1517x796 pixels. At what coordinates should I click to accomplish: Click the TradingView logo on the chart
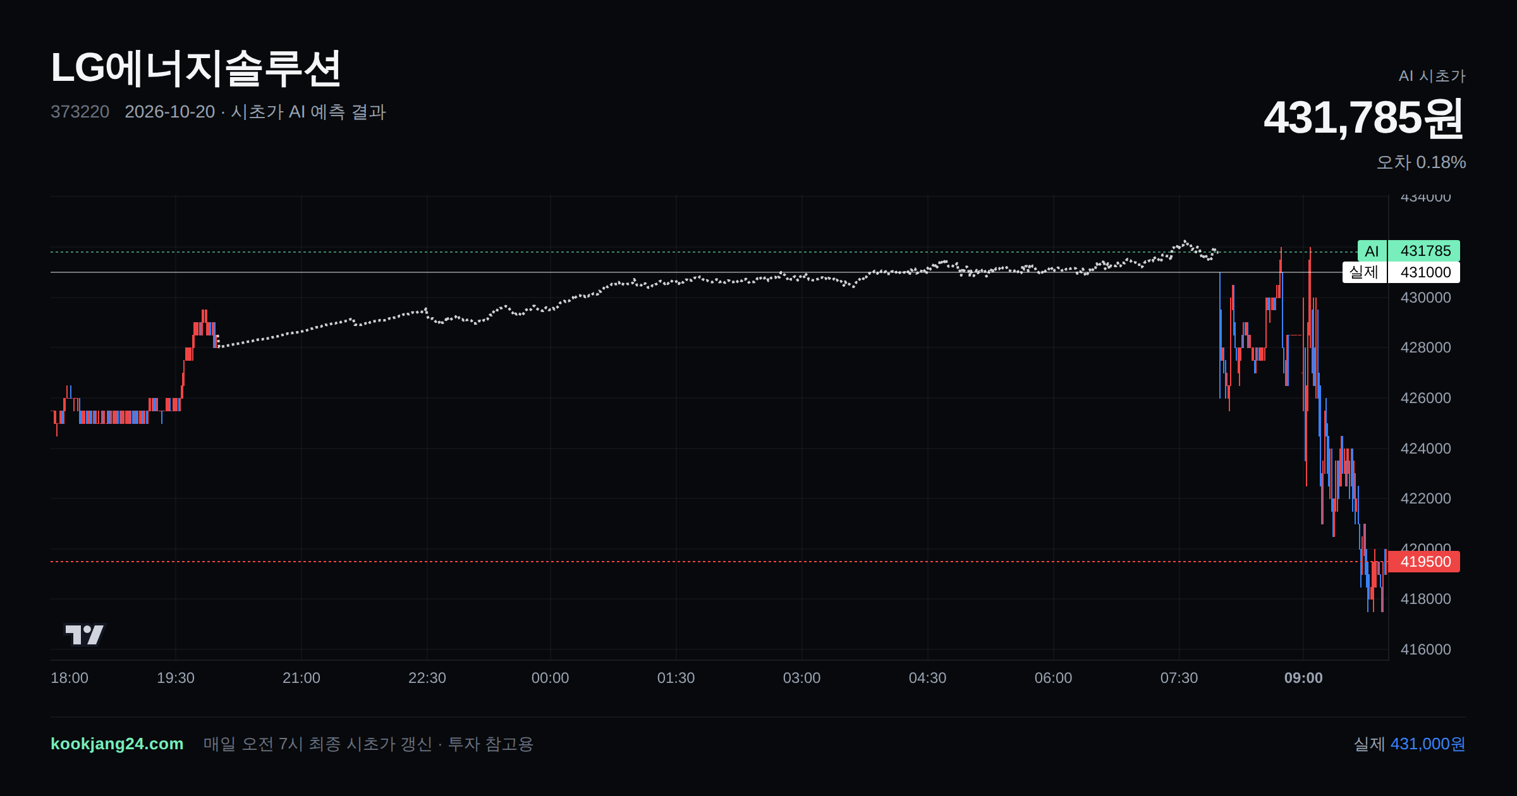tap(84, 634)
